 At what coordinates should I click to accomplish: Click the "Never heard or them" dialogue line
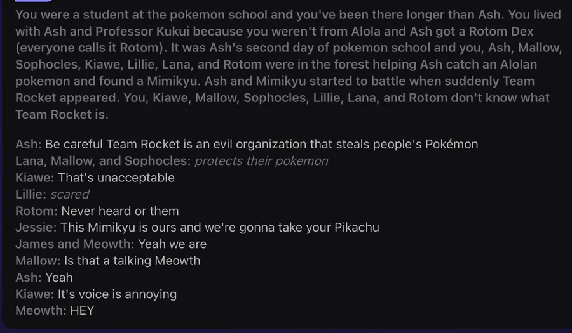[x=120, y=211]
